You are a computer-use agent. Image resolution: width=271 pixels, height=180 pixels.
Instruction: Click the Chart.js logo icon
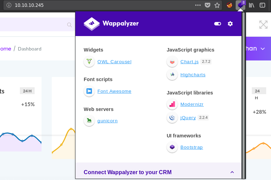point(172,62)
